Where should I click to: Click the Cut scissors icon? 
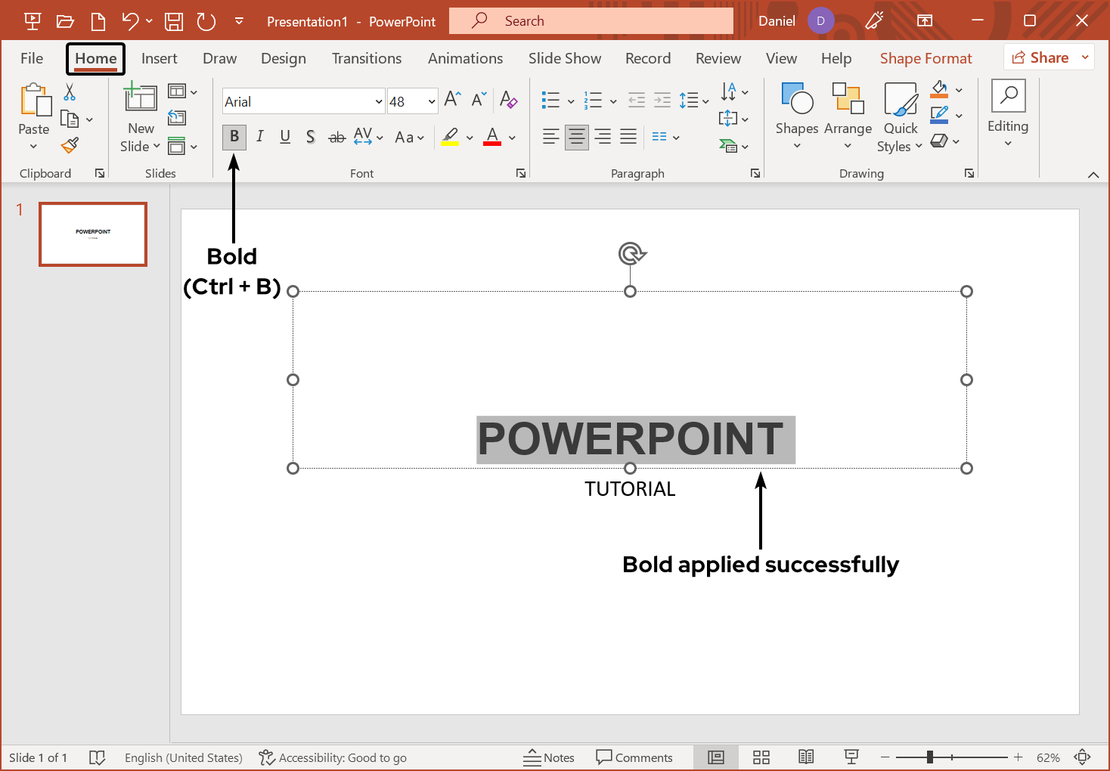point(70,92)
